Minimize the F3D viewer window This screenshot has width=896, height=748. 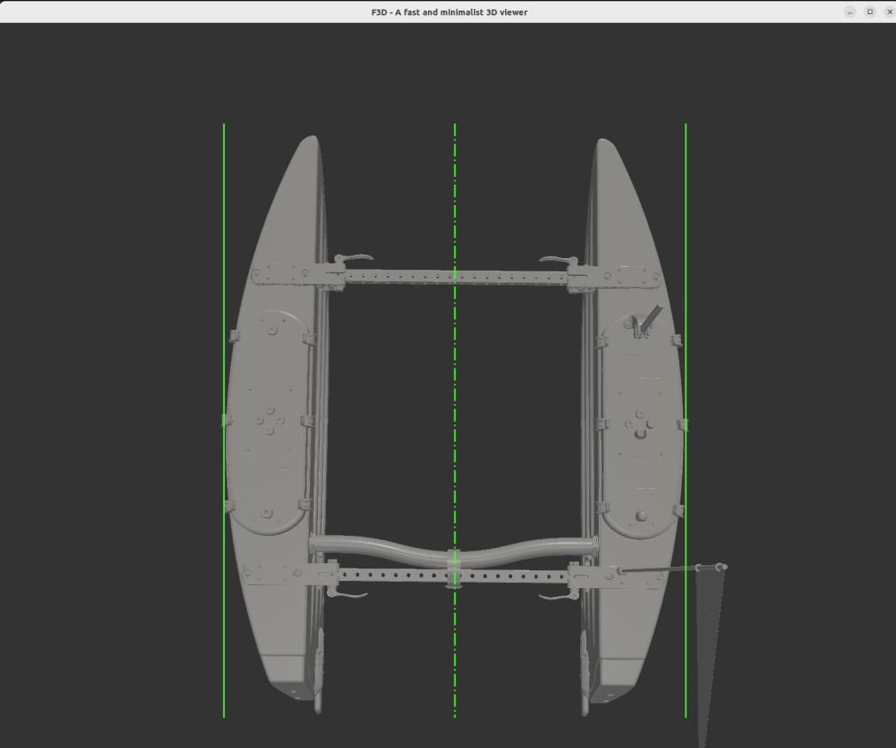click(x=850, y=12)
